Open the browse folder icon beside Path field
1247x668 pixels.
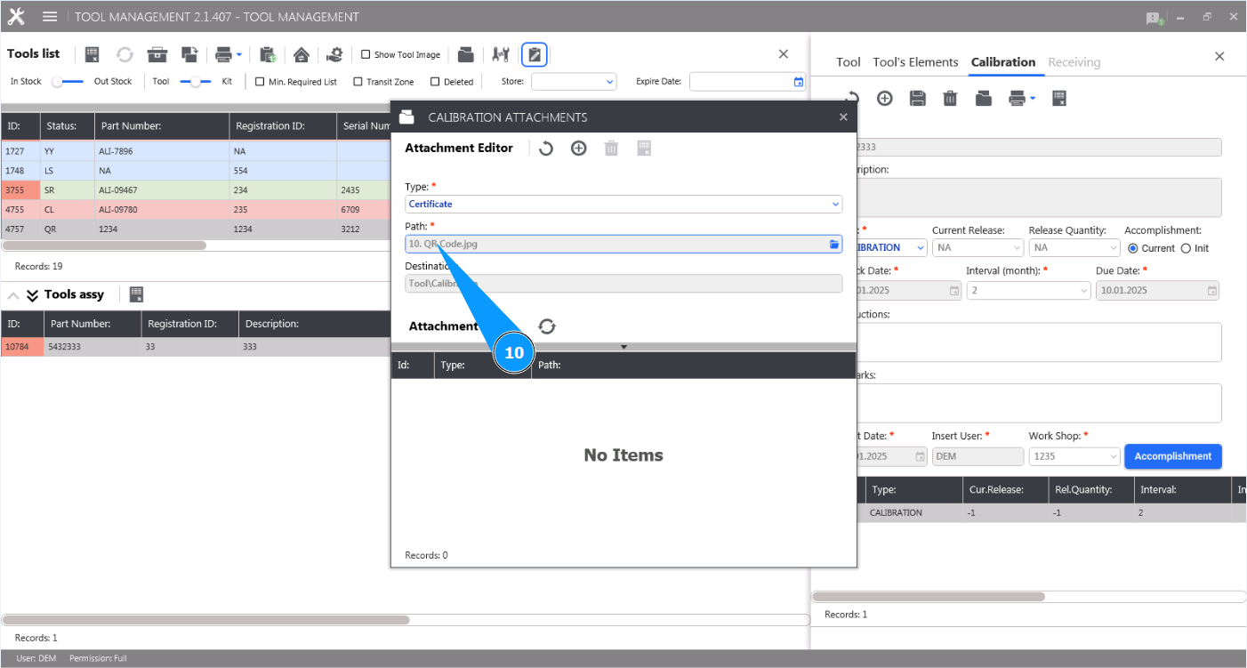pos(834,243)
